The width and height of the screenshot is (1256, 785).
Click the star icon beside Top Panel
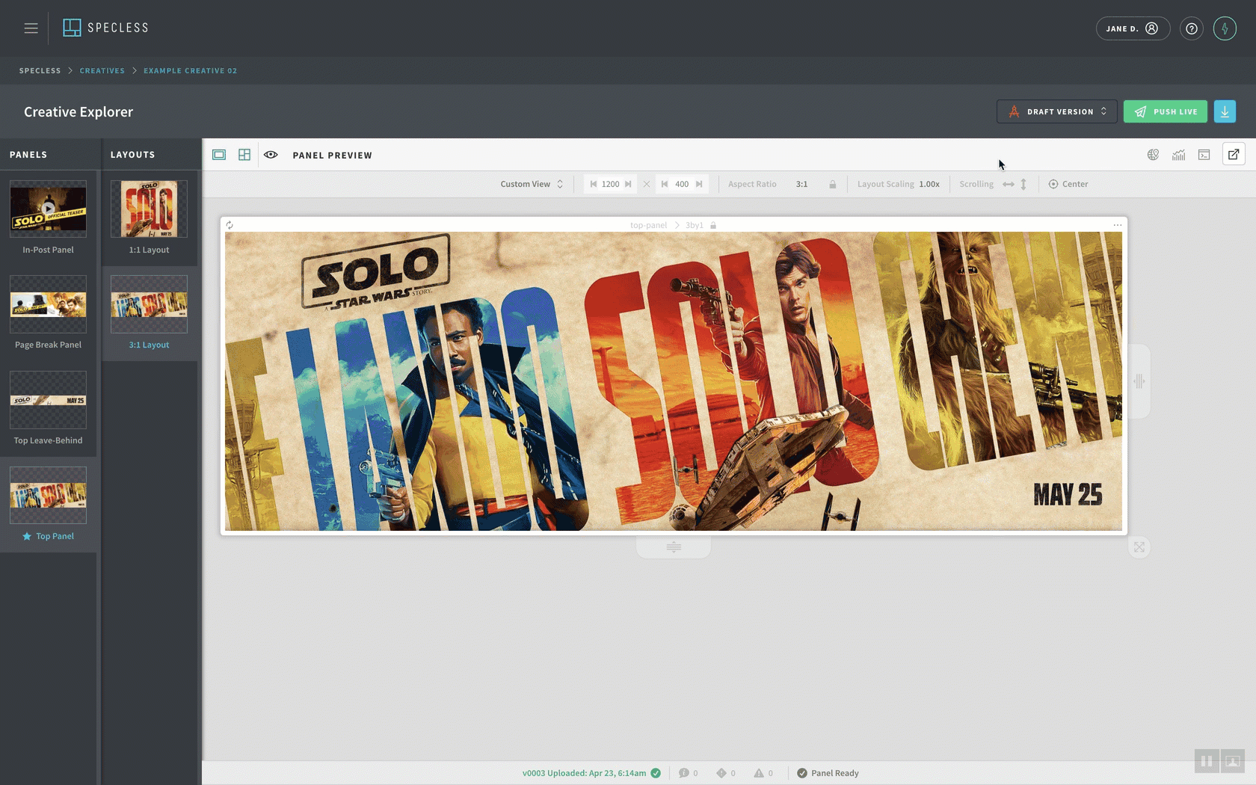27,536
